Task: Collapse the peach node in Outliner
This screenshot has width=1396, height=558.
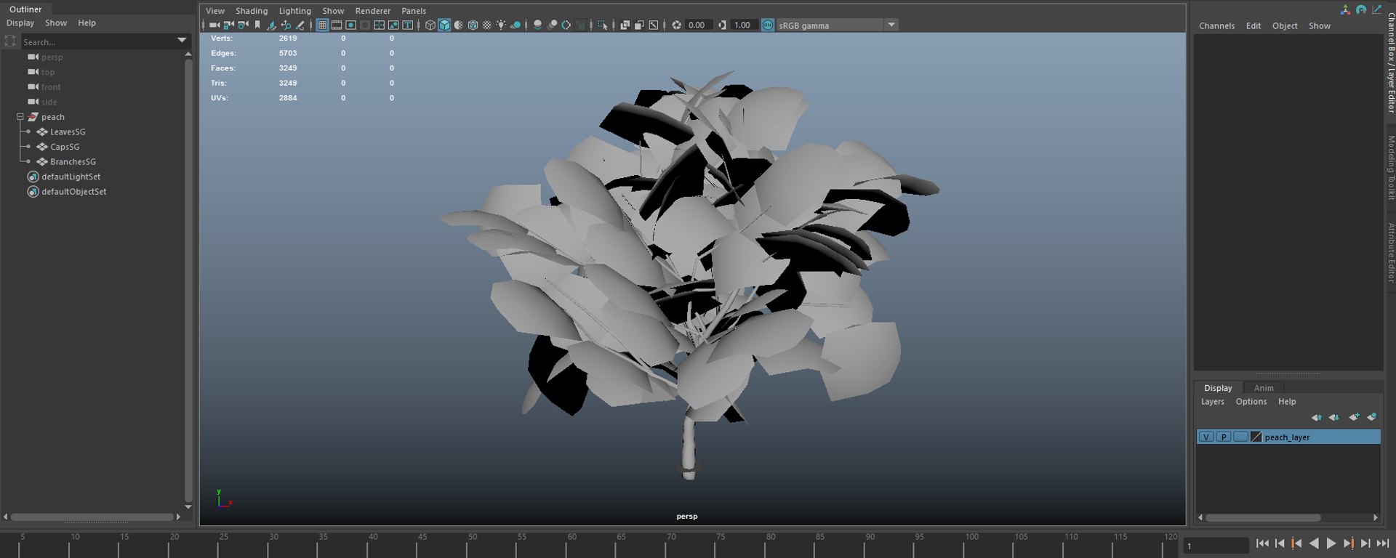Action: (x=20, y=117)
